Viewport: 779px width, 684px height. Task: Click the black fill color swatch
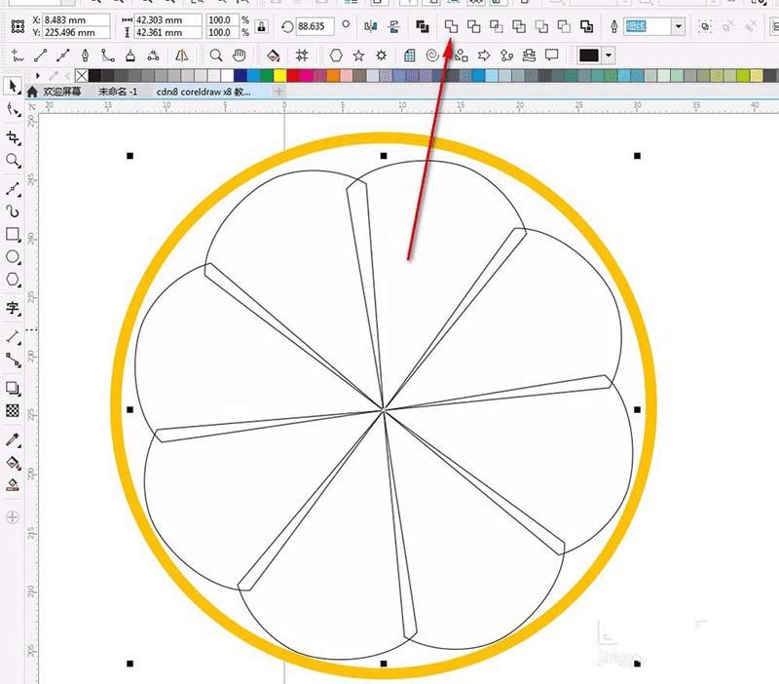pos(589,56)
